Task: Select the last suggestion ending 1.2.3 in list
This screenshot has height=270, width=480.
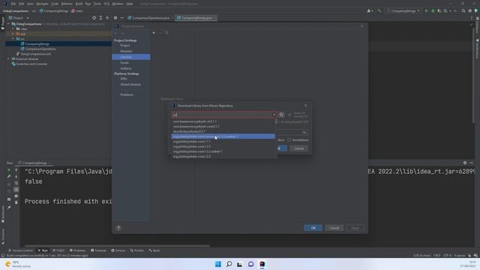Action: pyautogui.click(x=223, y=157)
